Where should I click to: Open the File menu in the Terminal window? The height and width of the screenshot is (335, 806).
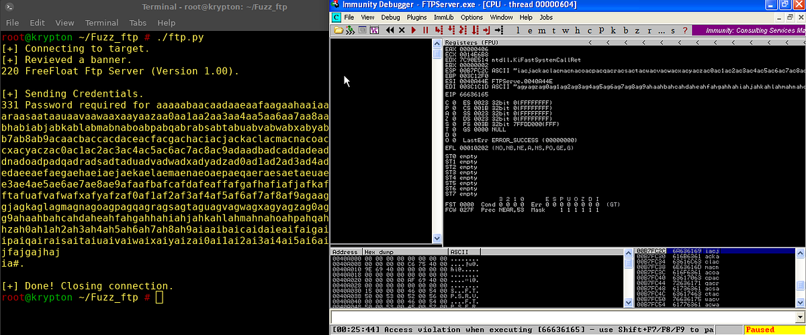pyautogui.click(x=13, y=22)
